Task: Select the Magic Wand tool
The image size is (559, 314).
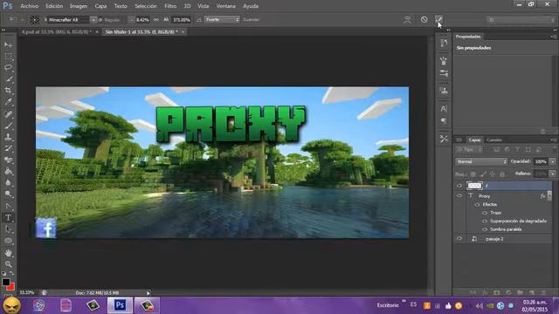Action: pos(8,79)
